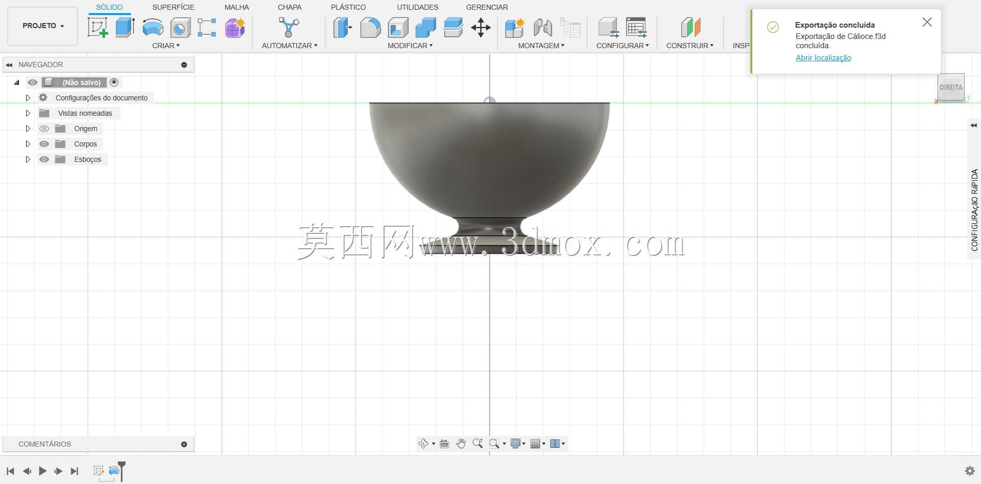Select the Press Pull tool
This screenshot has width=981, height=484.
click(x=343, y=28)
